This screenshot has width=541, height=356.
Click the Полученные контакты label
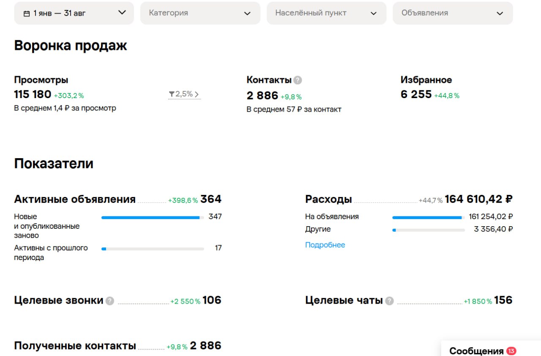coord(75,346)
